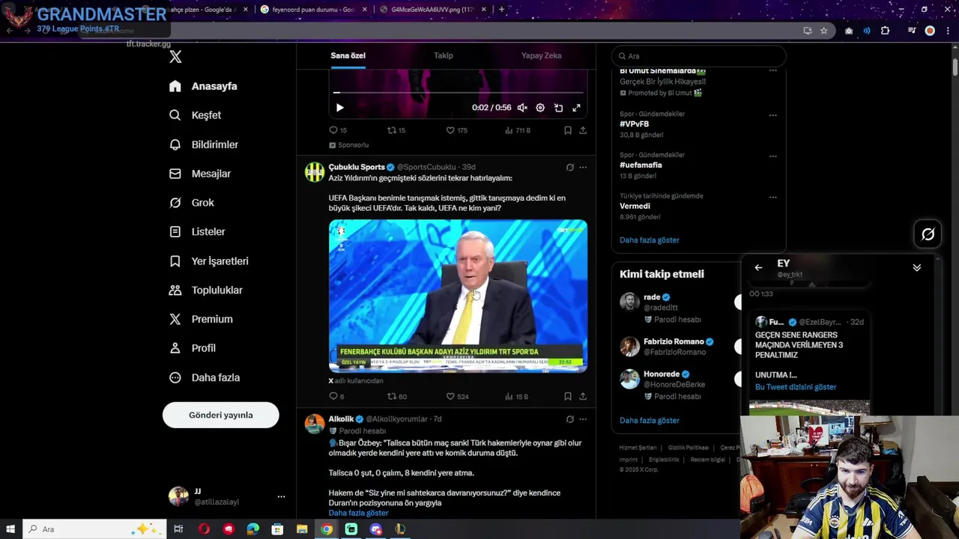Open Windows Start menu
Screen dimensions: 959x539
tap(10, 529)
